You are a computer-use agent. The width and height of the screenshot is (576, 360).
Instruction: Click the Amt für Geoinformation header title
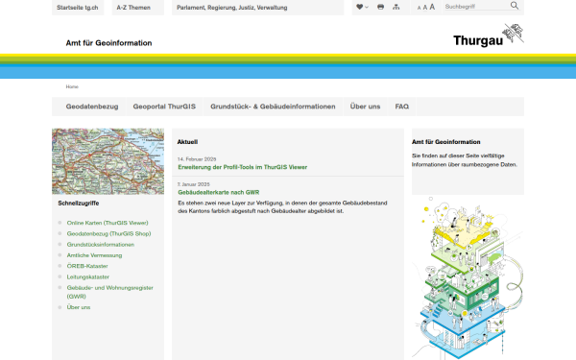pyautogui.click(x=108, y=43)
